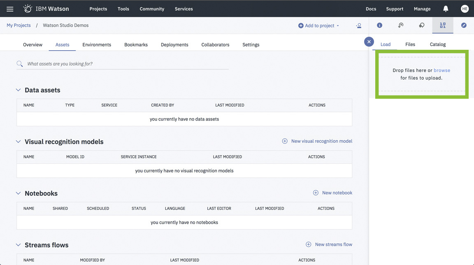The image size is (474, 265).
Task: Click Notebooks LAST EDITOR column header
Action: pos(219,209)
